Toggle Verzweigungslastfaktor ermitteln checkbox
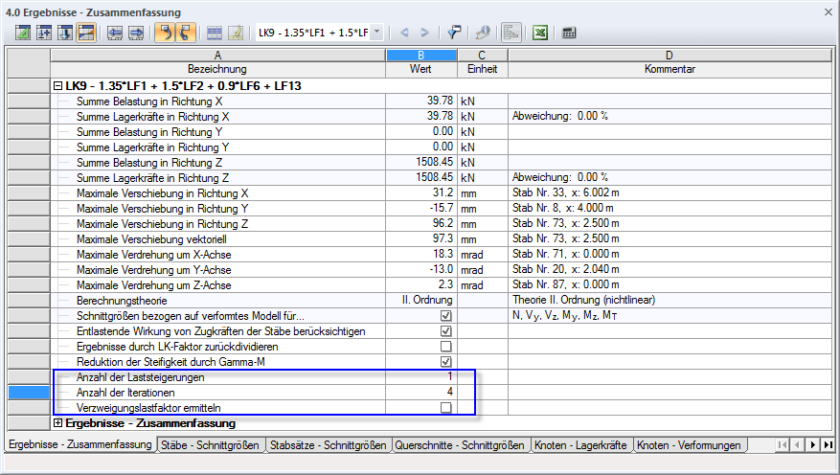 click(445, 408)
